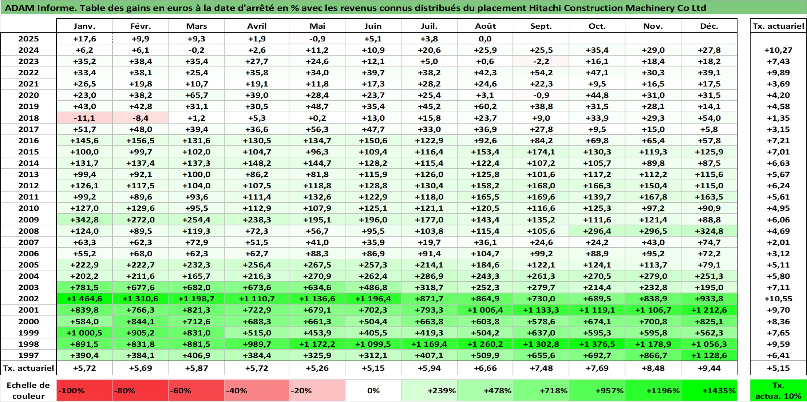Click the cell showing +342,8

click(x=84, y=220)
